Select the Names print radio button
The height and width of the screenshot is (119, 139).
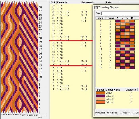tap(121, 113)
